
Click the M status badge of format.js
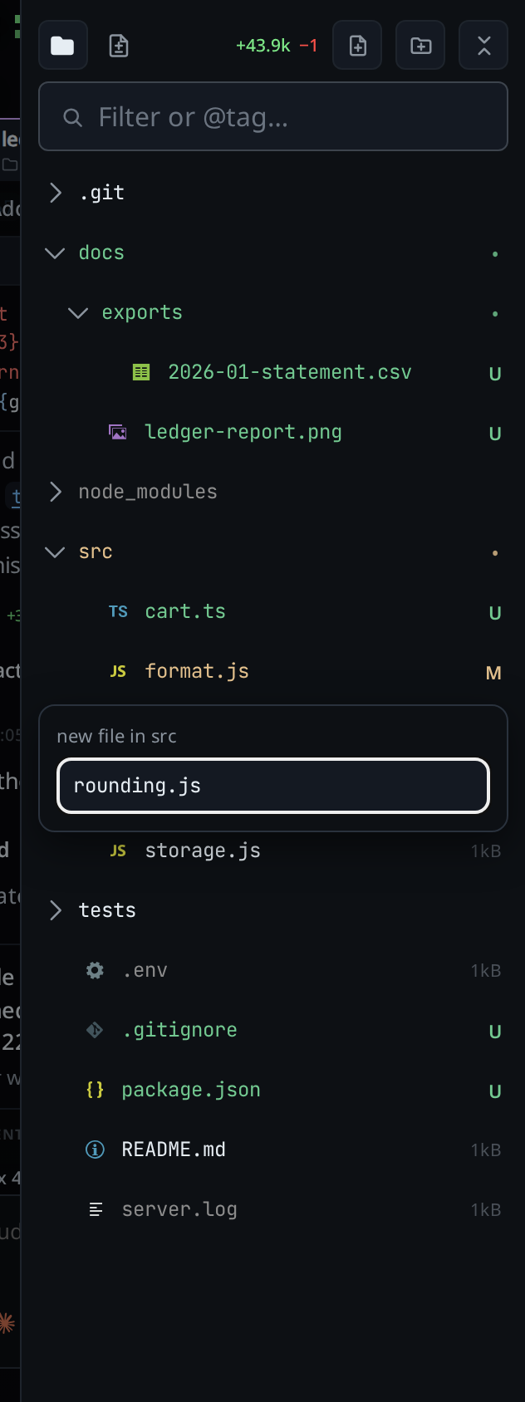pyautogui.click(x=493, y=673)
